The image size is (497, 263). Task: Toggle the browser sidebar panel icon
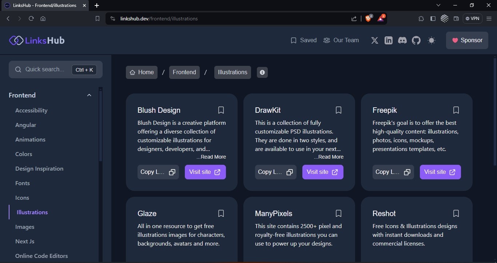[x=433, y=19]
